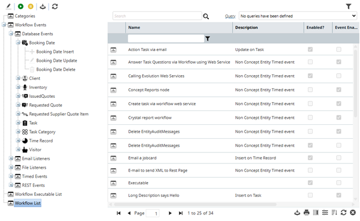Click the Search input field
The image size is (360, 221).
coord(157,16)
